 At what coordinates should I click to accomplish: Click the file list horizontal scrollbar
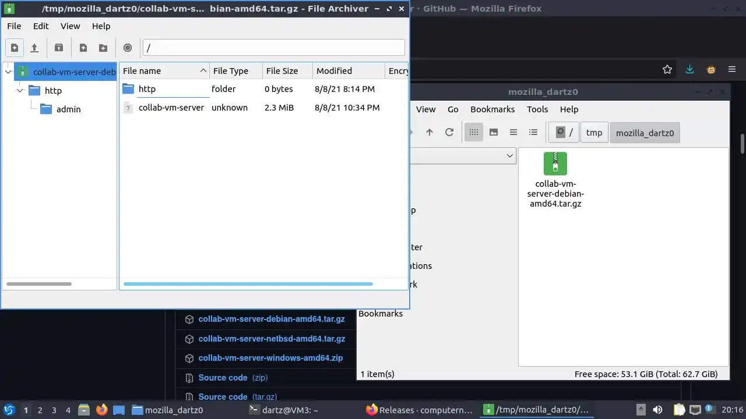[x=248, y=284]
